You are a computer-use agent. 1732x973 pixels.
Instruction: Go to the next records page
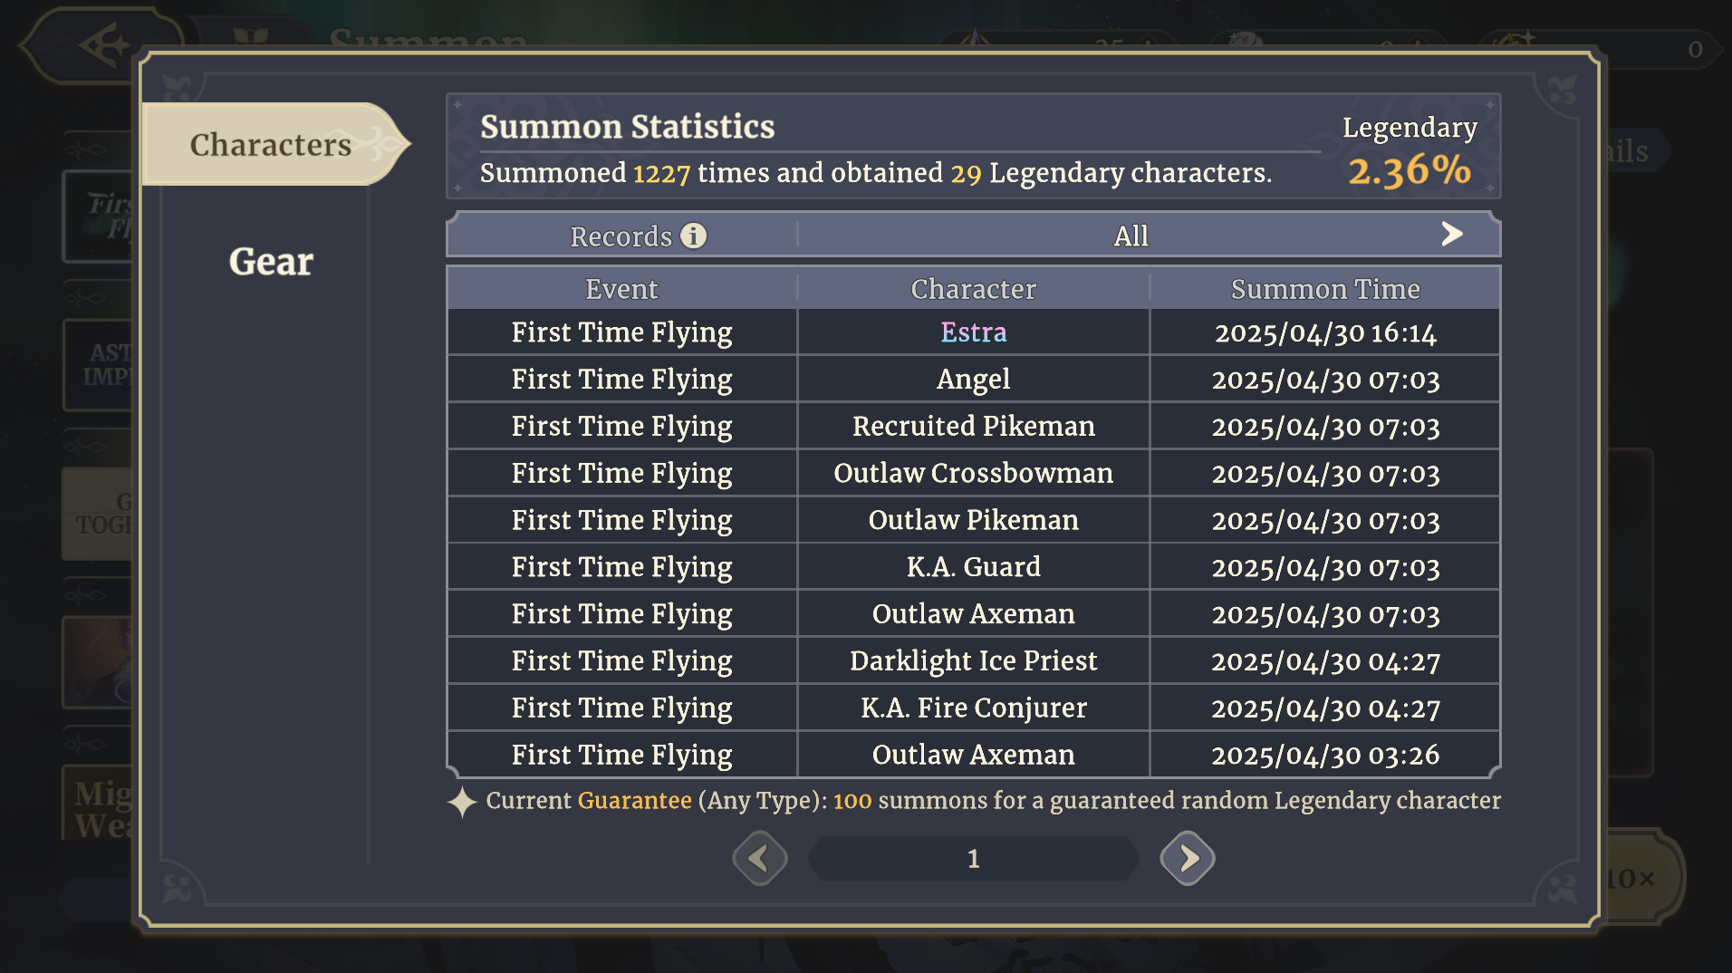1187,858
